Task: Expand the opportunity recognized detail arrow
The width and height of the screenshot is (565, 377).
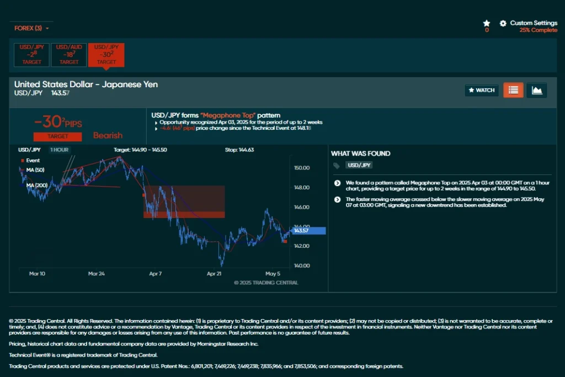Action: (156, 123)
